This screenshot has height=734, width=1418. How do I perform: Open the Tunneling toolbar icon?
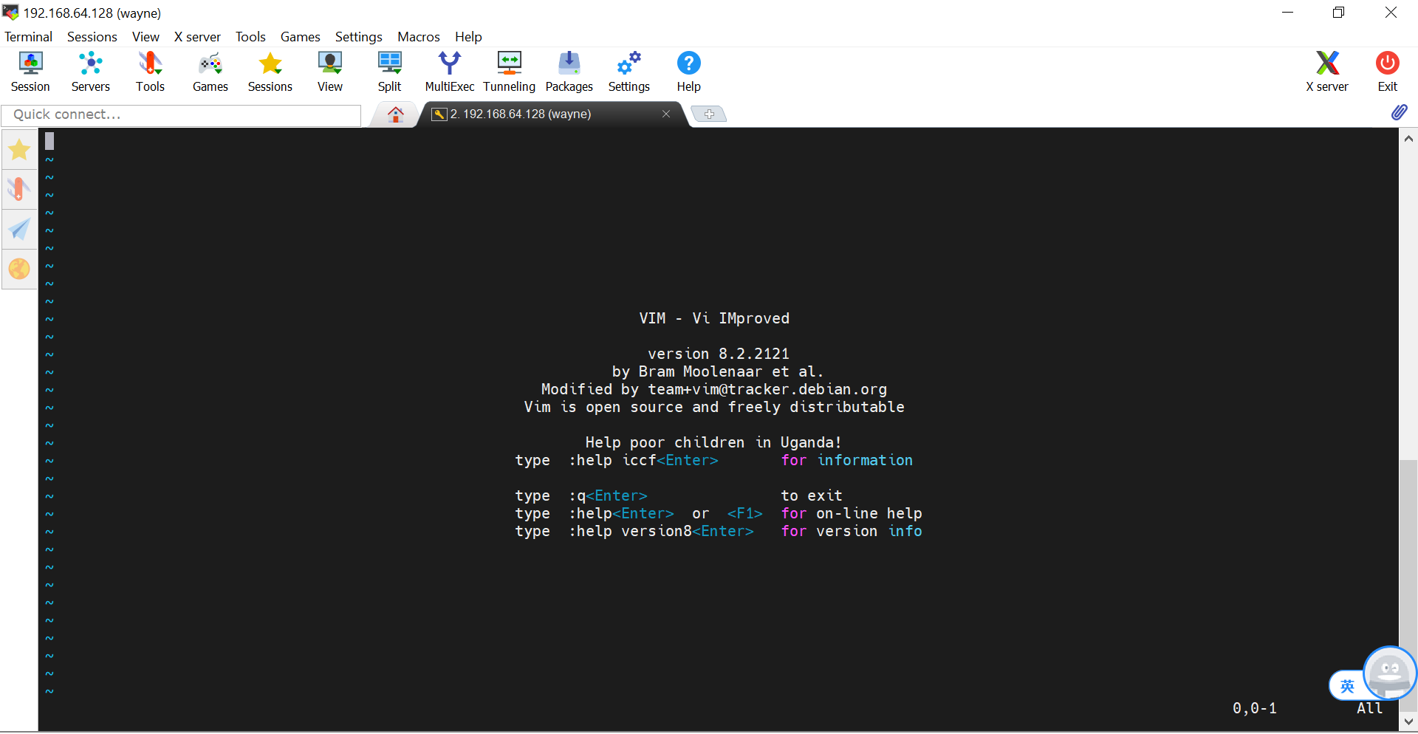coord(509,72)
